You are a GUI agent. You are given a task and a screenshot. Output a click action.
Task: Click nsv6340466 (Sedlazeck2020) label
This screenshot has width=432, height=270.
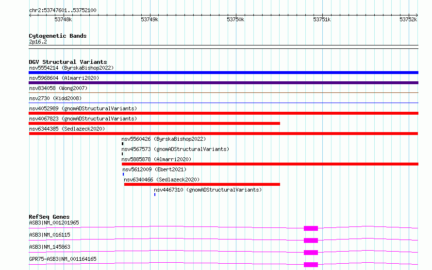[x=162, y=180]
